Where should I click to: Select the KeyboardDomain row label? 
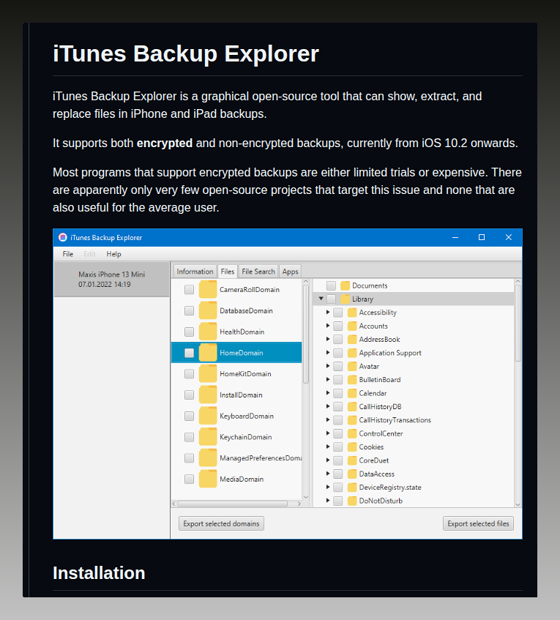pos(247,416)
